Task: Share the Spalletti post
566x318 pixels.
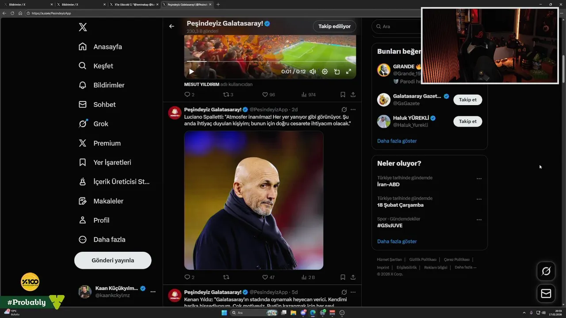Action: (x=353, y=277)
